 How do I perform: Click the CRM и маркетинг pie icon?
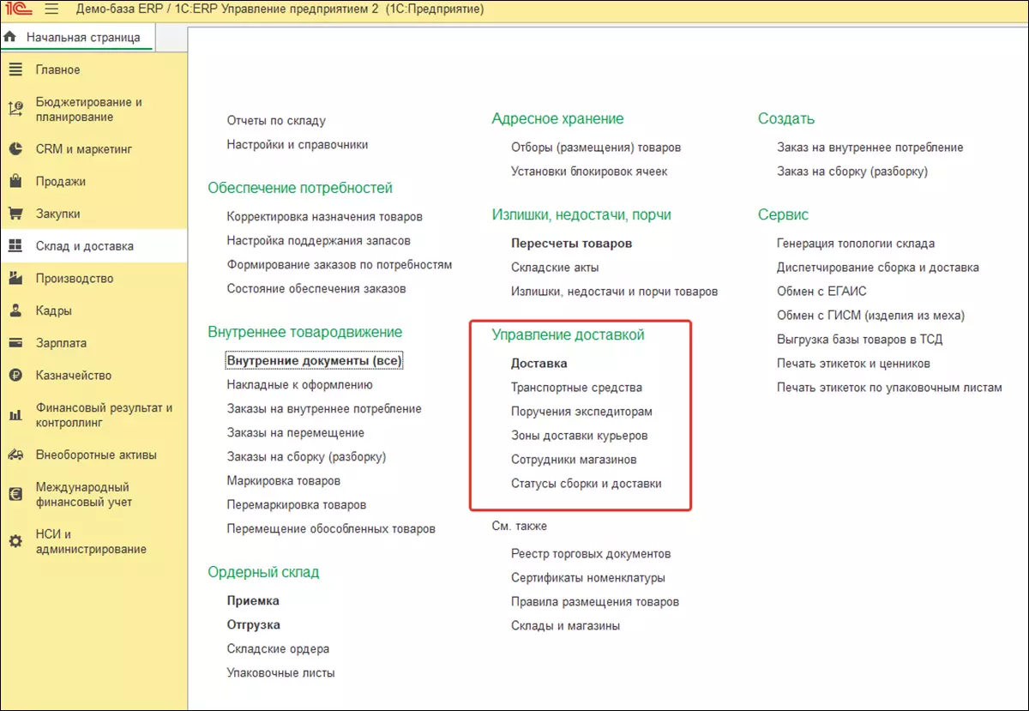pos(15,149)
